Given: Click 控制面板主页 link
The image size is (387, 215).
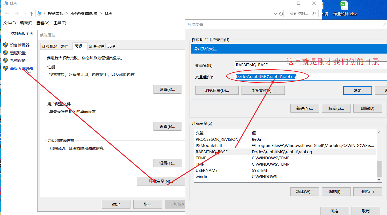Looking at the screenshot, I should pyautogui.click(x=22, y=34).
